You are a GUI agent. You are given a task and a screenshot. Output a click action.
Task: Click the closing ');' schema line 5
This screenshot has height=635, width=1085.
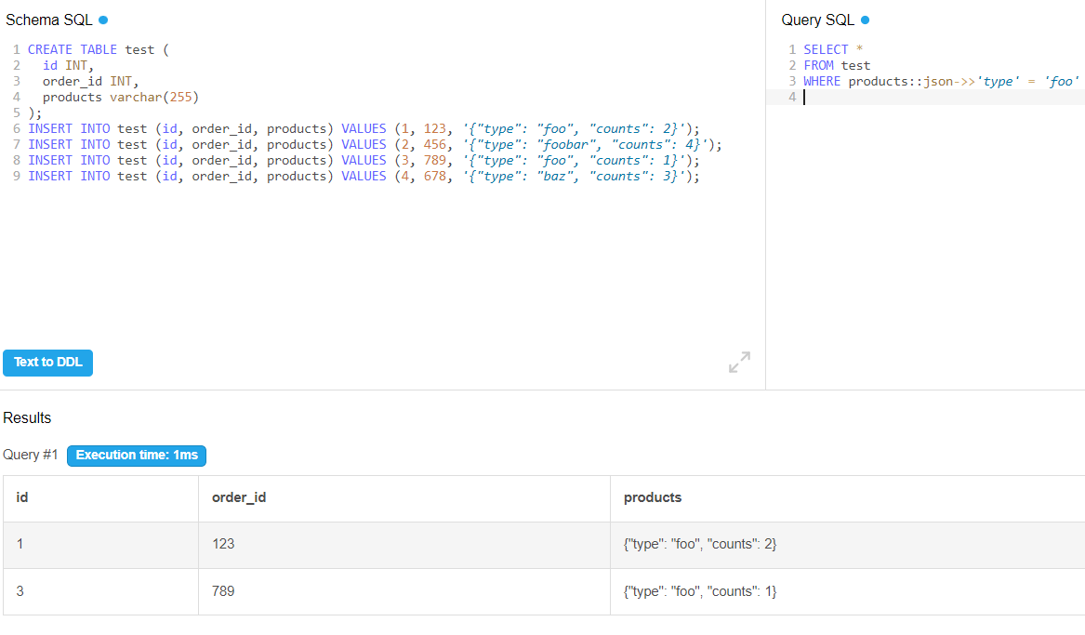(x=34, y=113)
